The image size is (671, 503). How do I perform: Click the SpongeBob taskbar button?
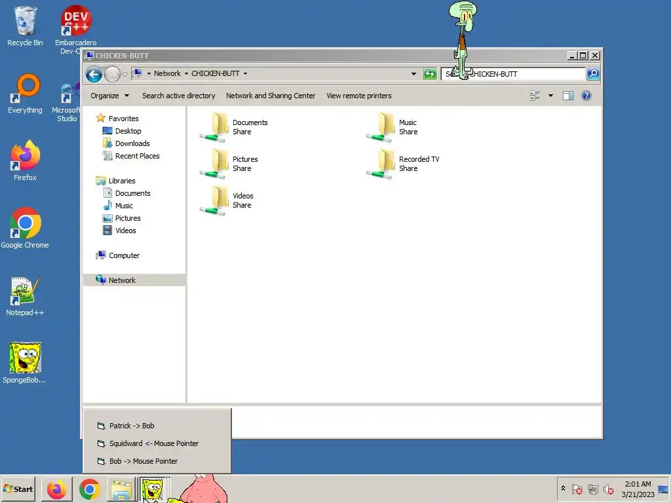153,489
